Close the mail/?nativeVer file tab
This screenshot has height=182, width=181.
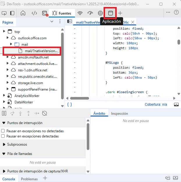(x=133, y=22)
